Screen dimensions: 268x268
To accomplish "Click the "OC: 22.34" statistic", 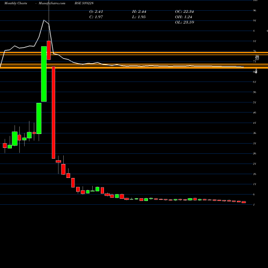I will [184, 12].
